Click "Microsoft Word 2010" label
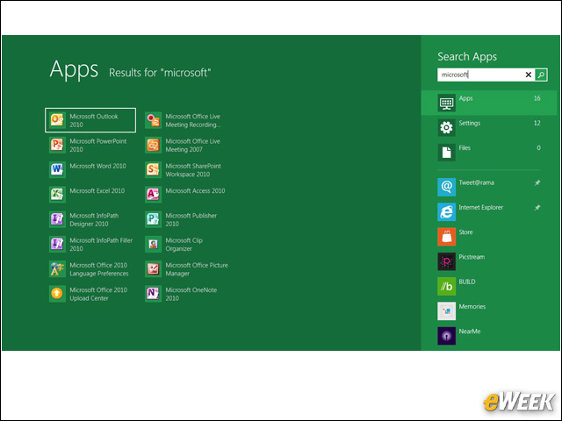This screenshot has height=421, width=562. click(97, 166)
